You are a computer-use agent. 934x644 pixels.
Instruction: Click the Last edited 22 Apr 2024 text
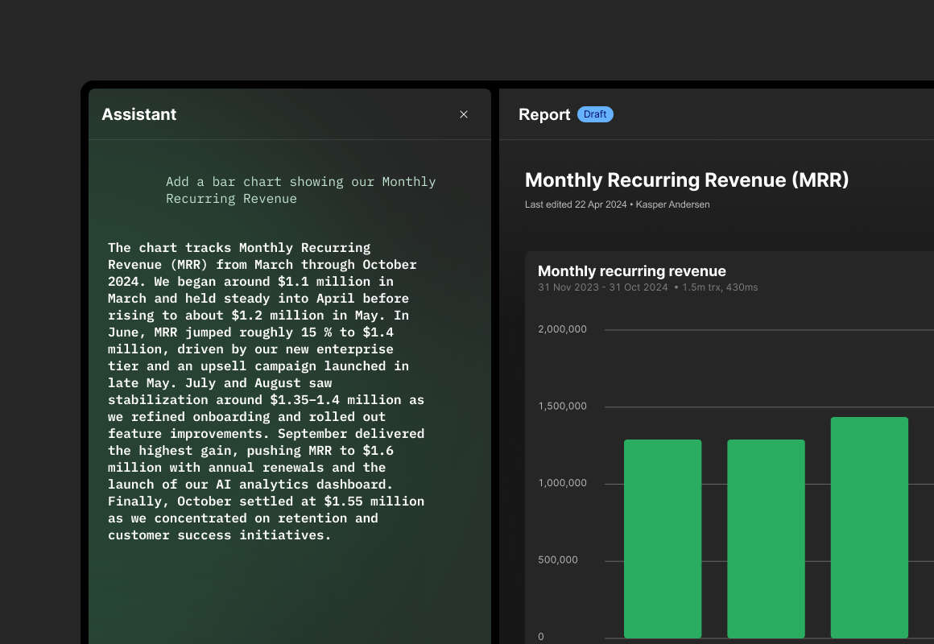click(x=575, y=204)
